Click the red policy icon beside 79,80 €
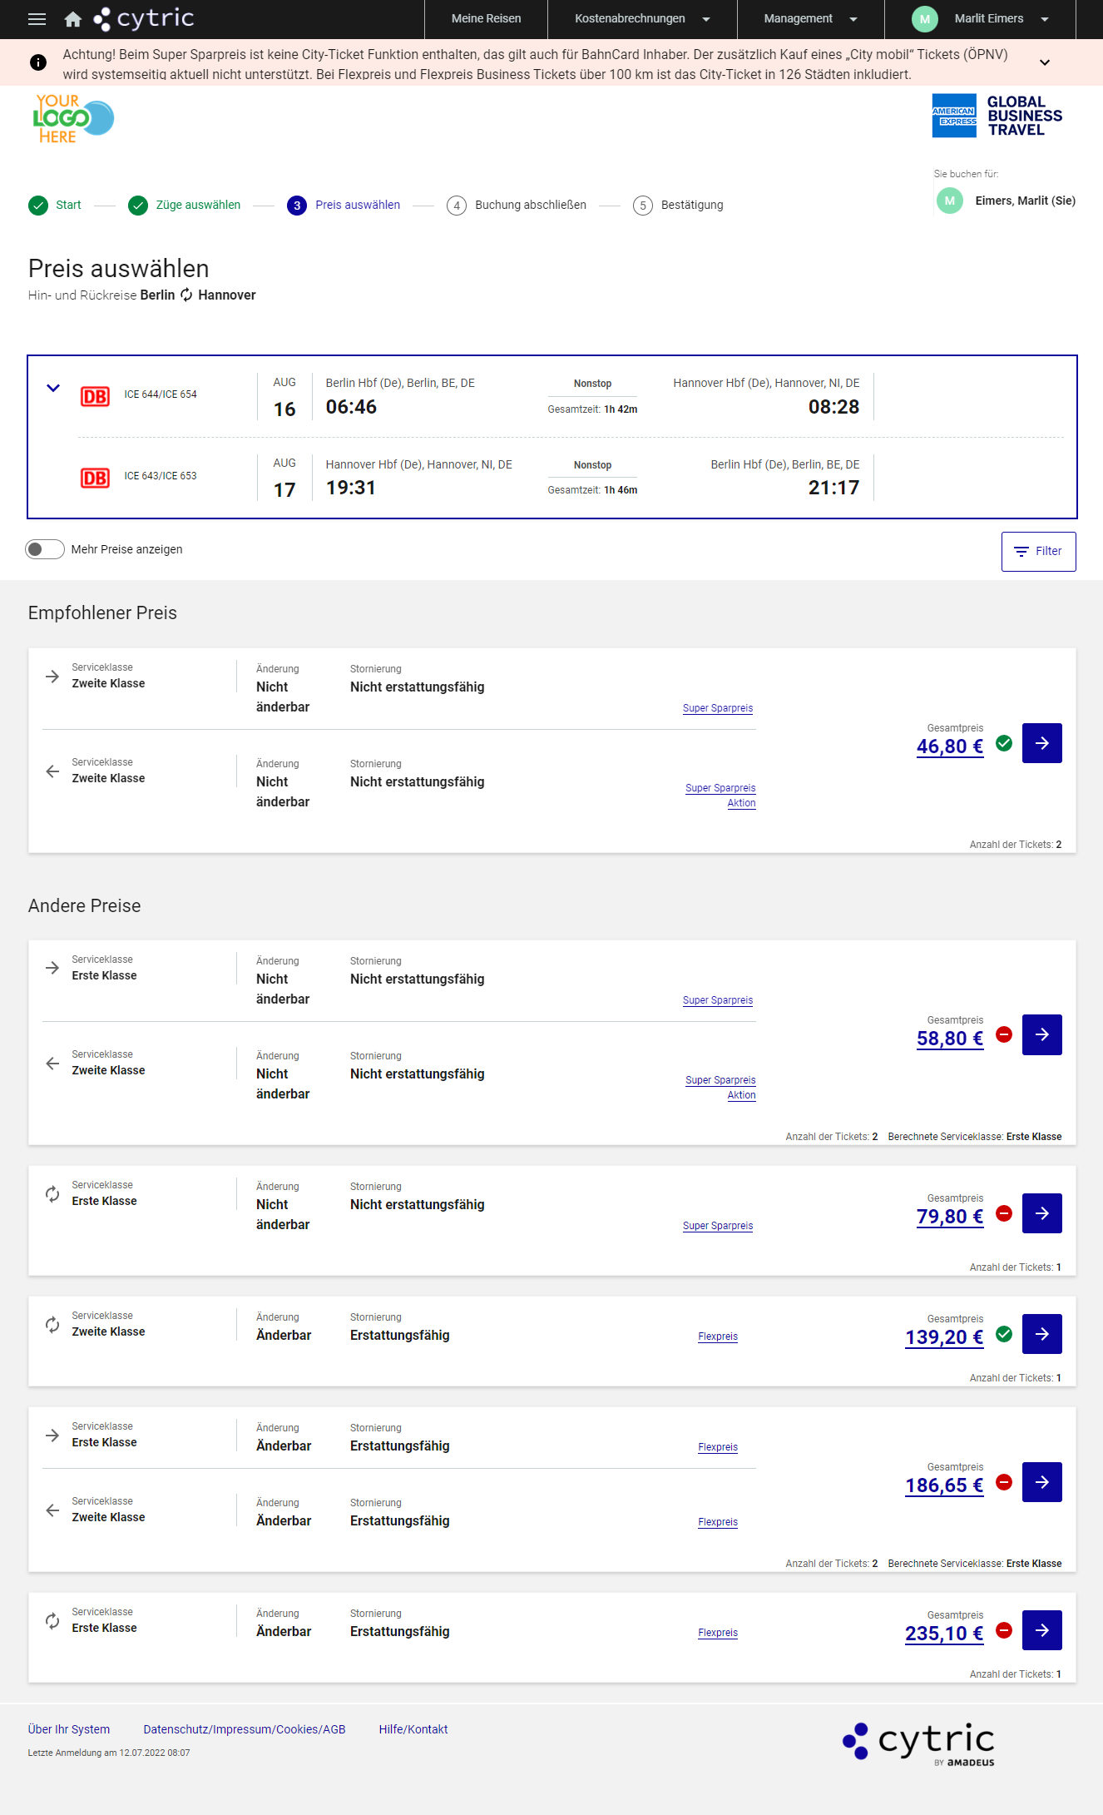1103x1815 pixels. [x=1004, y=1213]
